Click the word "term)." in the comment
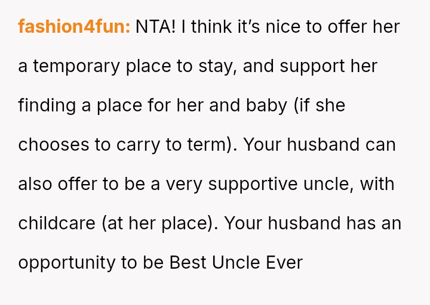This screenshot has width=430, height=305. point(213,145)
